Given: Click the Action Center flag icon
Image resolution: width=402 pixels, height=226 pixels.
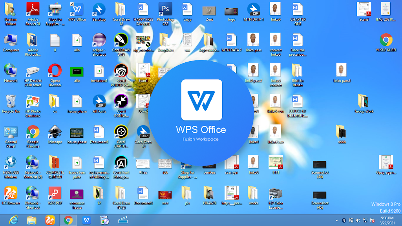Looking at the screenshot, I should [372, 221].
